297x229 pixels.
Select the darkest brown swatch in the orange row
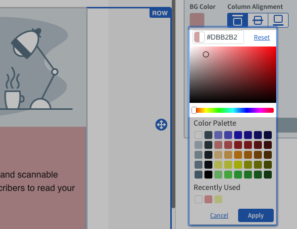pos(268,155)
